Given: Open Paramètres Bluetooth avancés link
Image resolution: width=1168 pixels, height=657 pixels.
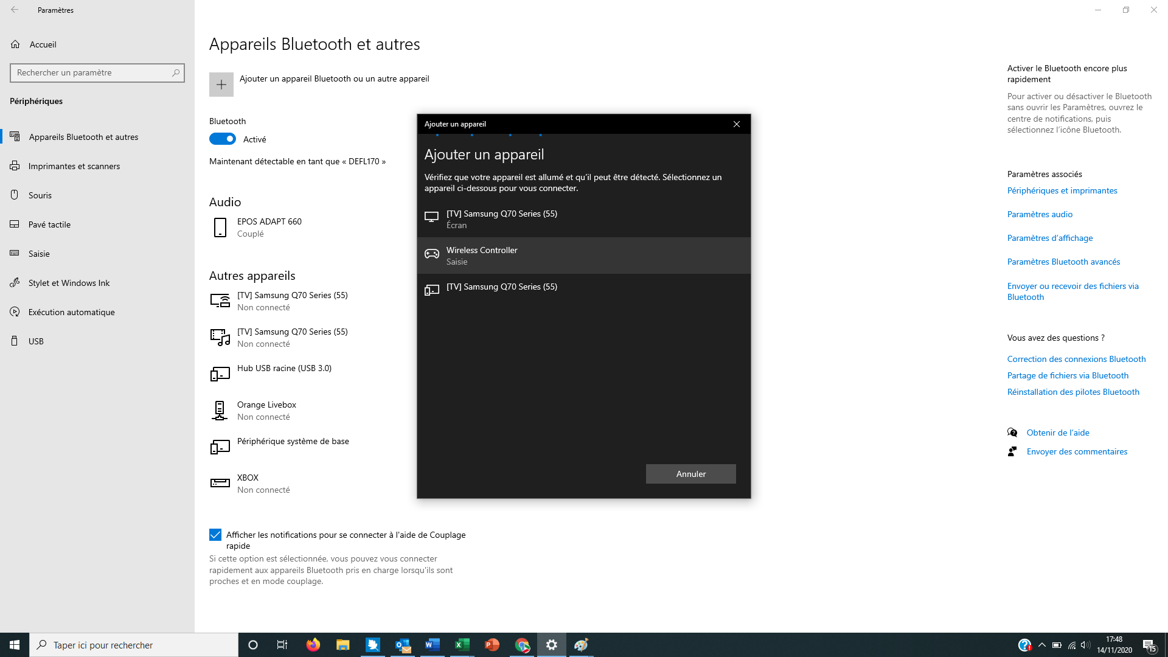Looking at the screenshot, I should (1063, 262).
